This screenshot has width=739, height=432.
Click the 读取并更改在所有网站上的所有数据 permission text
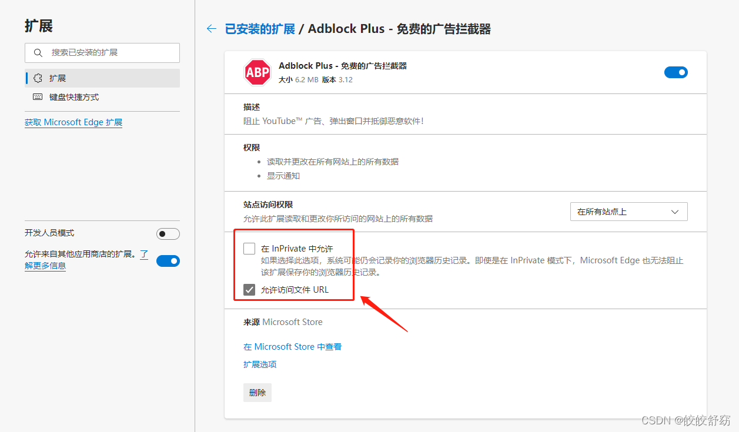click(333, 162)
